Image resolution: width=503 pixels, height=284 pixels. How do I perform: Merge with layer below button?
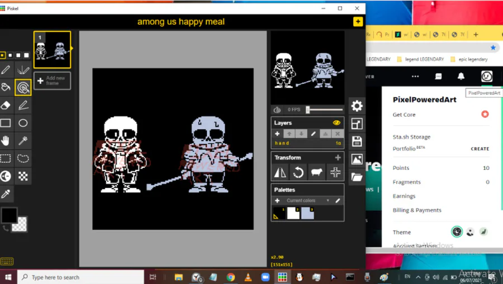325,134
